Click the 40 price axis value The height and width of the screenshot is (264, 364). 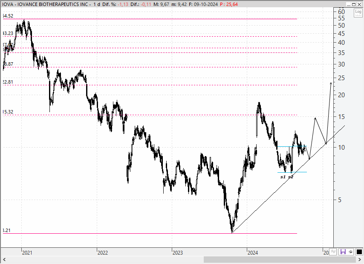(x=341, y=43)
